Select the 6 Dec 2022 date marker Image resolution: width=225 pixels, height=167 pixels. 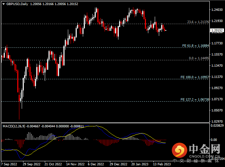pos(95,163)
